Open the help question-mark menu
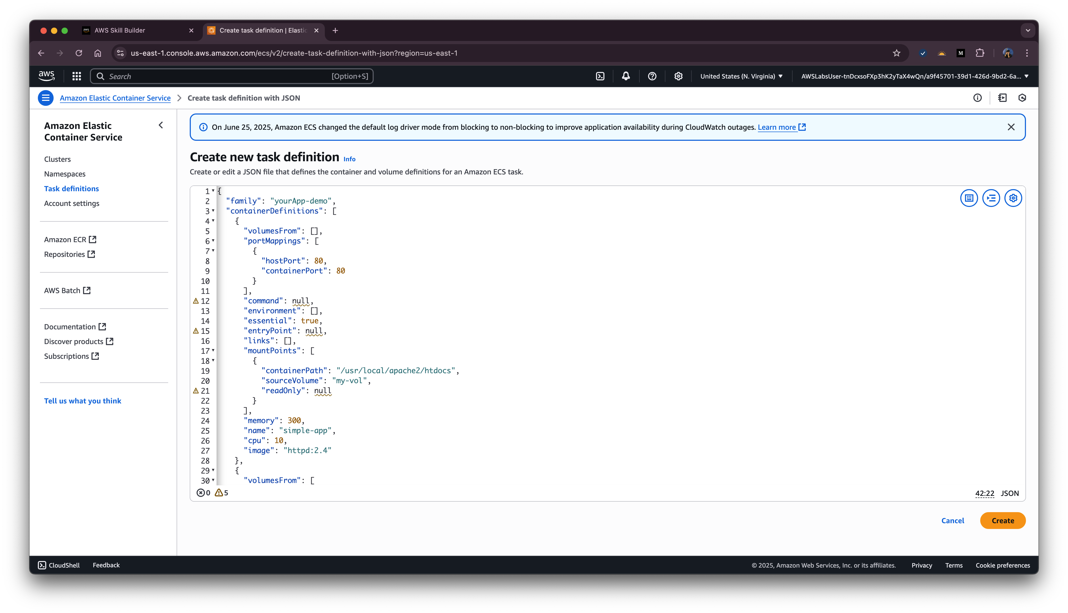1068x613 pixels. 652,76
